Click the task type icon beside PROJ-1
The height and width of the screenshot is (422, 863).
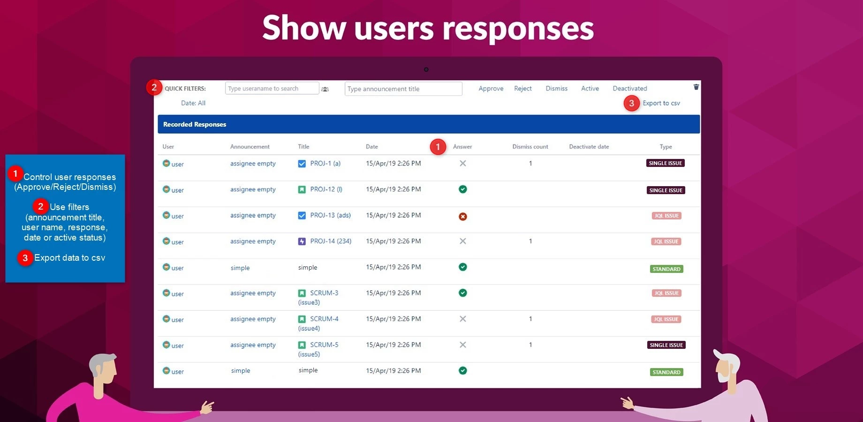302,164
